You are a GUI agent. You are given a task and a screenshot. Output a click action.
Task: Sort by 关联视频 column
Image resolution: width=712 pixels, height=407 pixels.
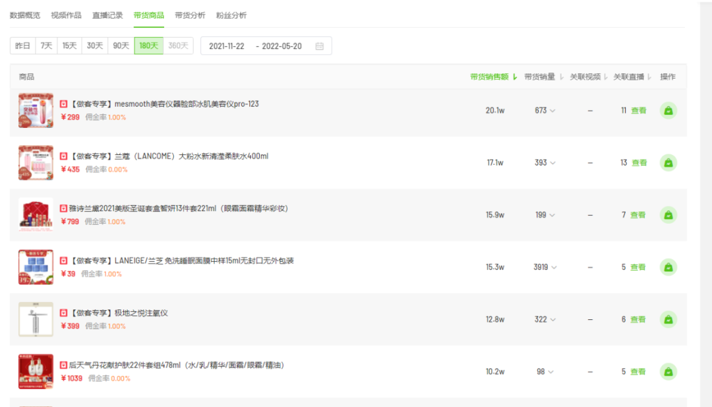pos(589,77)
